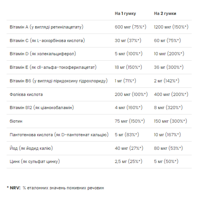Click the 1200 мкг (150%*) value
The width and height of the screenshot is (201, 201).
point(171,27)
